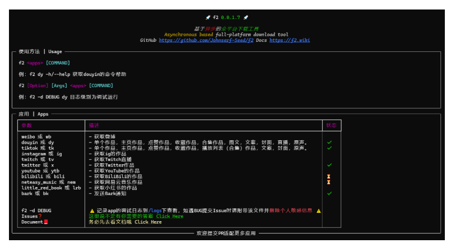Open the GitHub Johnserf-Seed/f2 repository link
The width and height of the screenshot is (451, 243).
pyautogui.click(x=206, y=40)
